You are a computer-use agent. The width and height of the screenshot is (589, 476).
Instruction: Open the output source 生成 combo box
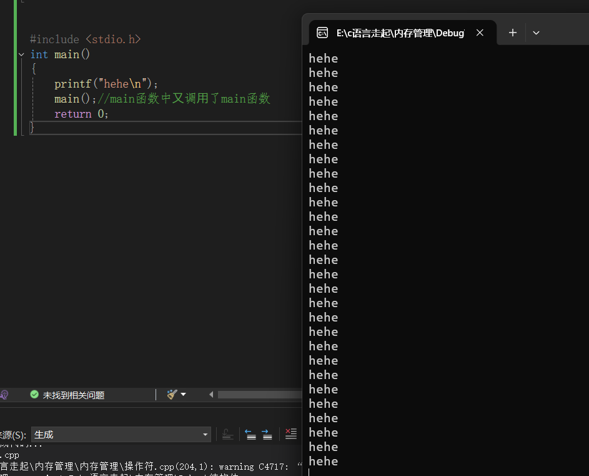(121, 435)
